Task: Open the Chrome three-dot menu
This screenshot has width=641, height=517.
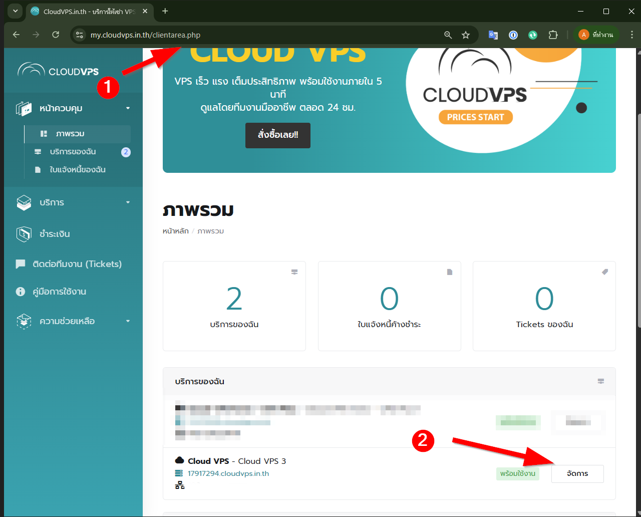Action: point(631,35)
